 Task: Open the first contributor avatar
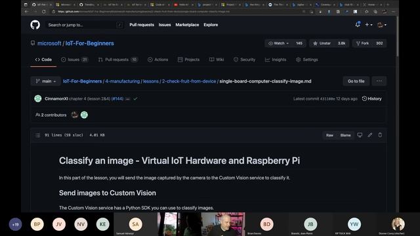(74, 115)
